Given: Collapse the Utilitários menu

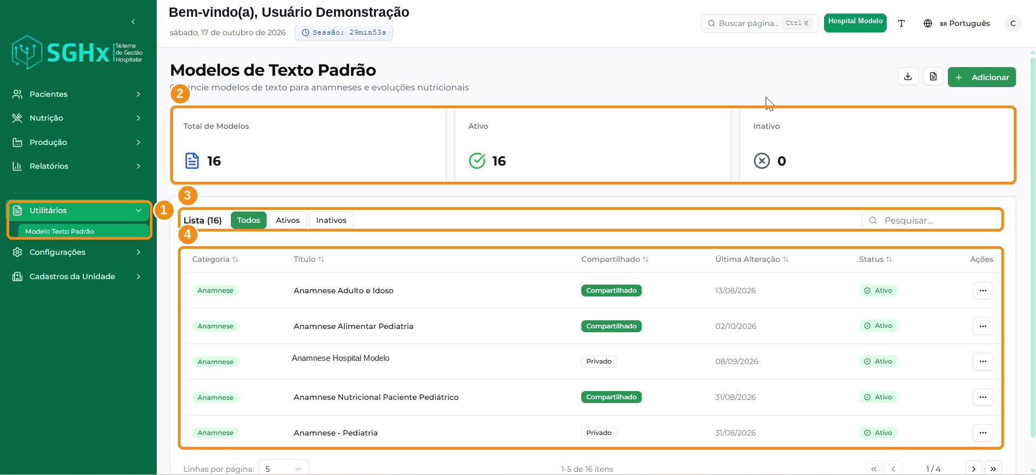Looking at the screenshot, I should click(x=78, y=210).
